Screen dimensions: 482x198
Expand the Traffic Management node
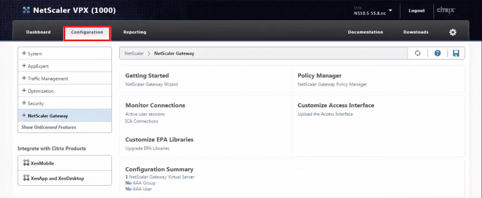click(24, 78)
